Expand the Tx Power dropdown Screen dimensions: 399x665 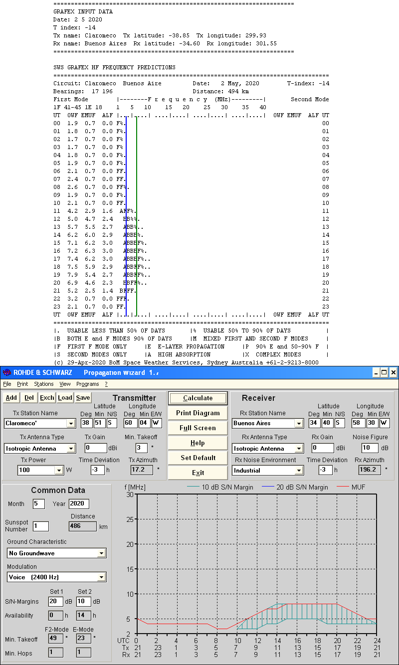tap(59, 470)
